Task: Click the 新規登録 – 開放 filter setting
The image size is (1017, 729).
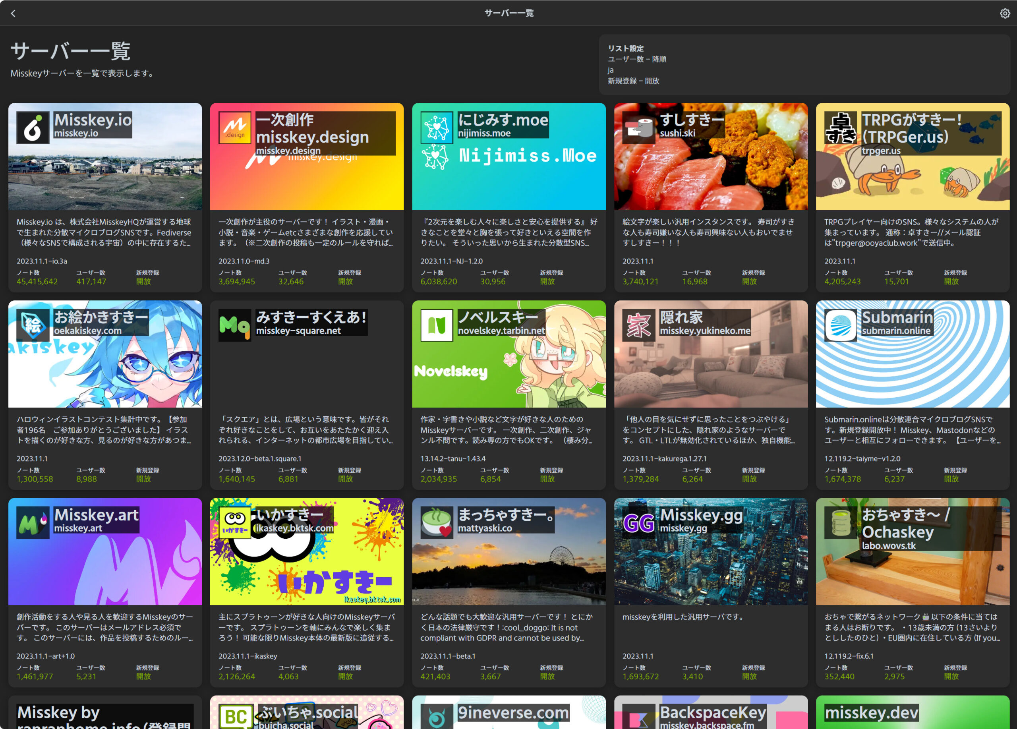Action: 633,81
